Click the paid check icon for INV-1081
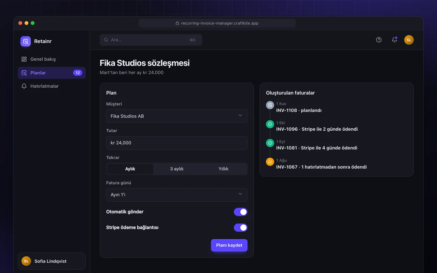 tap(270, 143)
